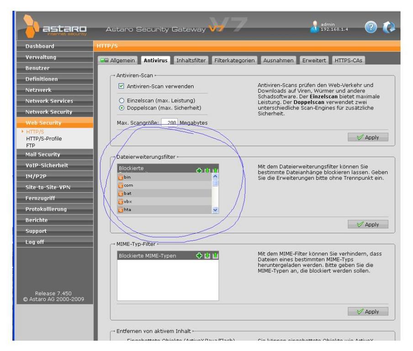Expand the Netzwerk sidebar menu
The image size is (413, 351).
click(55, 90)
